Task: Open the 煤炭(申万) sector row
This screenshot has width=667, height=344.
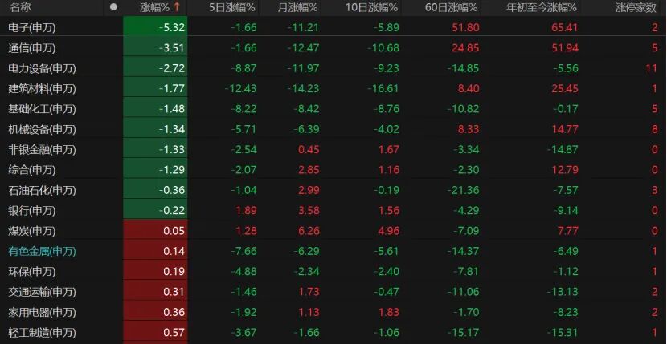Action: pos(32,231)
